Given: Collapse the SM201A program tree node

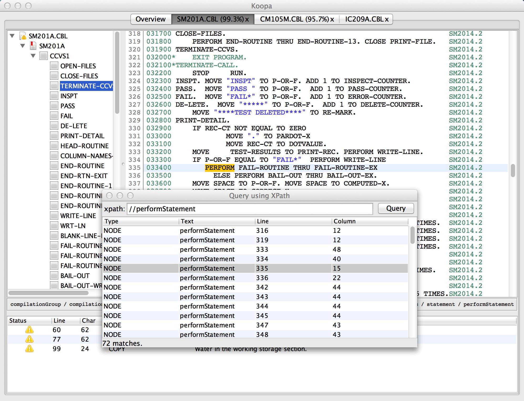Looking at the screenshot, I should [23, 46].
